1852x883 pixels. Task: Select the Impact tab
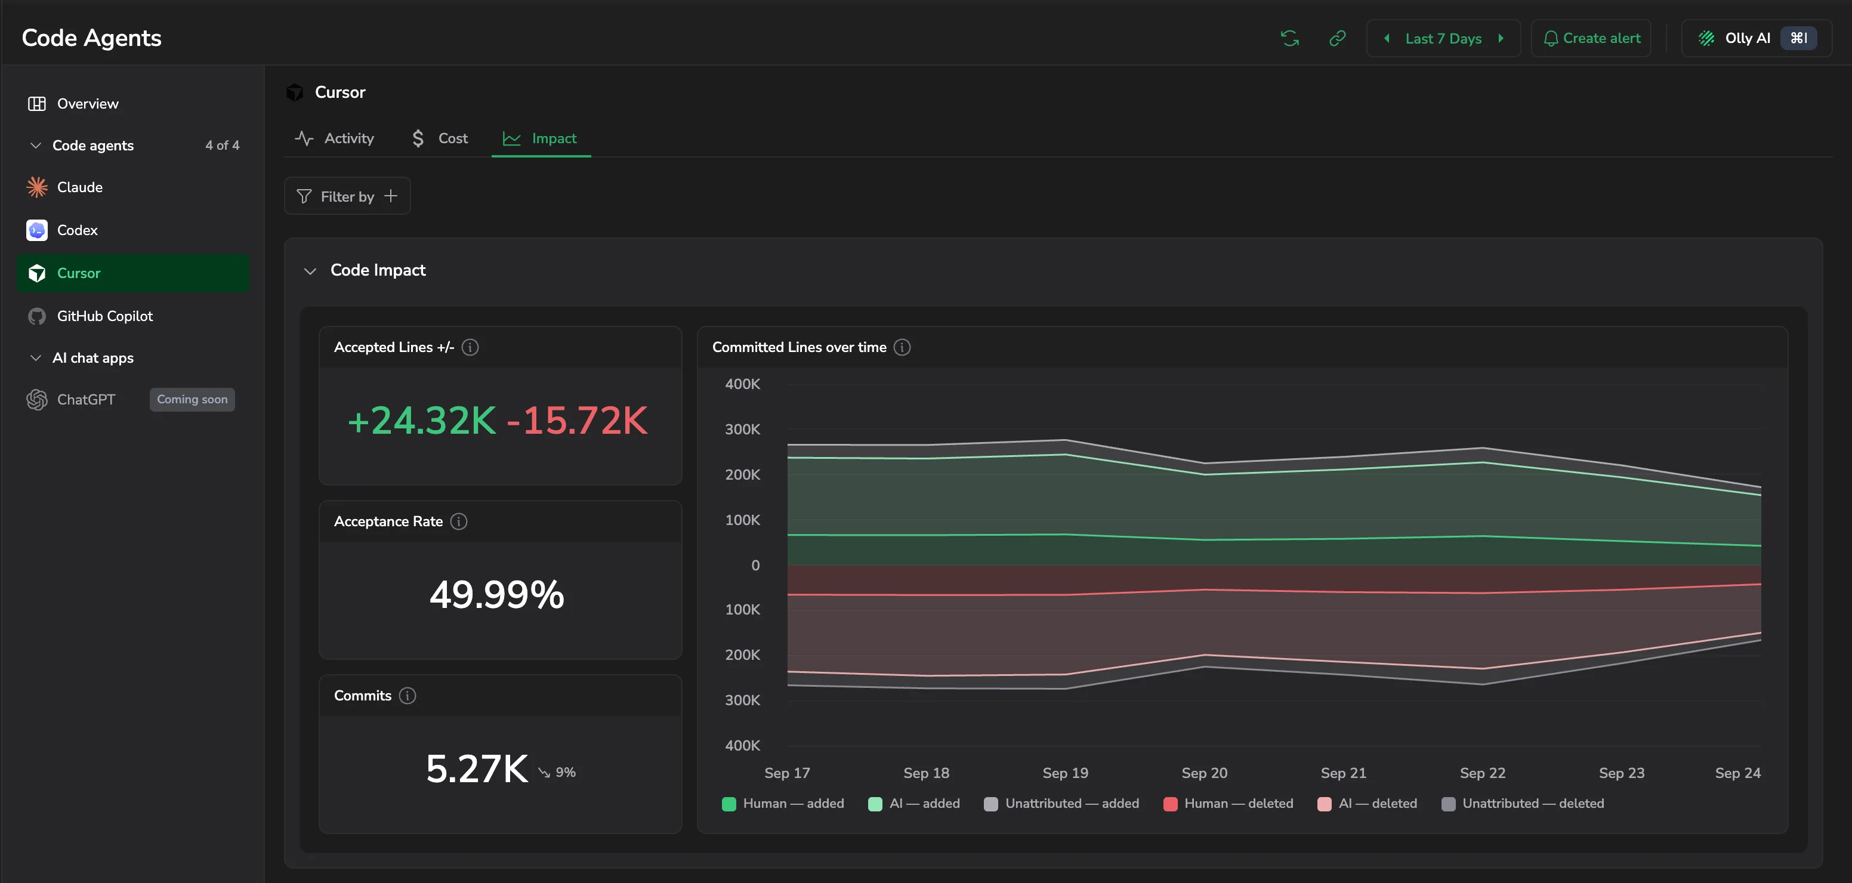coord(540,138)
